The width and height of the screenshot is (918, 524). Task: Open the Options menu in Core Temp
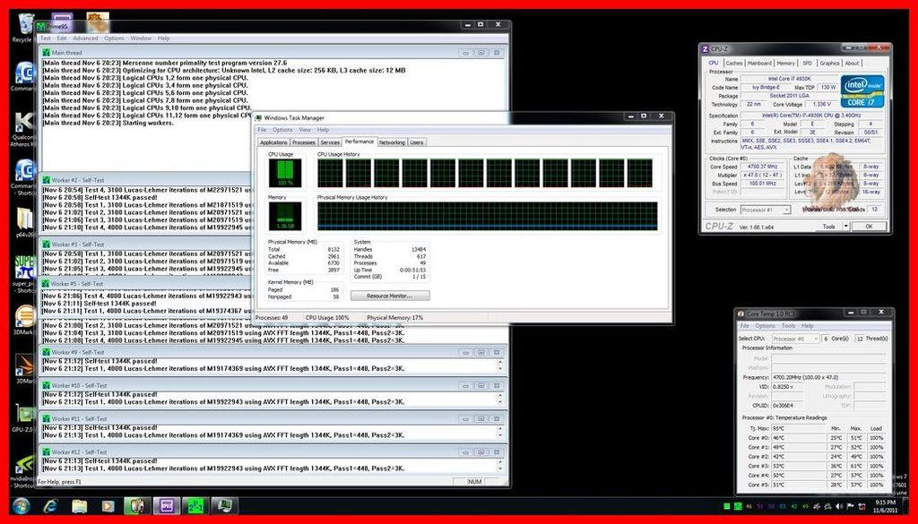[765, 326]
